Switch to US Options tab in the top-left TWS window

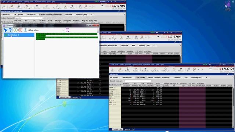click(18, 15)
